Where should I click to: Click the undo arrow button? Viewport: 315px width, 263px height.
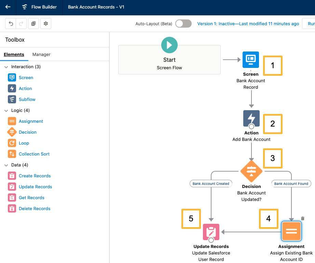pyautogui.click(x=11, y=24)
